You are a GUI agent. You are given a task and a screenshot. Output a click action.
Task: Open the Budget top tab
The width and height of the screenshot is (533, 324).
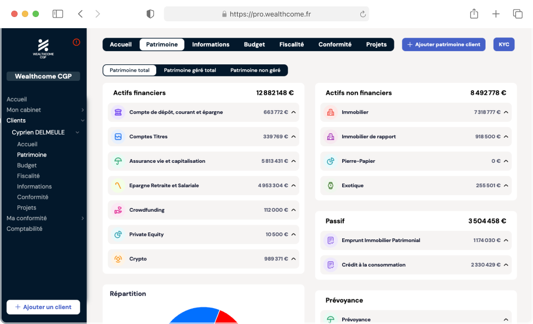pyautogui.click(x=254, y=45)
